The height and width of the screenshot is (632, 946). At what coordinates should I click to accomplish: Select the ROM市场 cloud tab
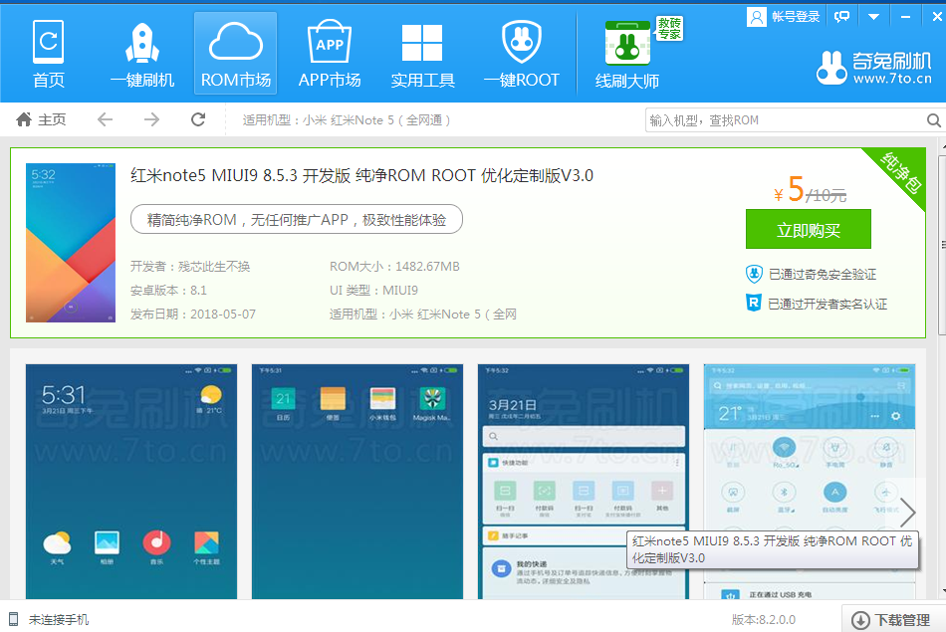pyautogui.click(x=235, y=55)
